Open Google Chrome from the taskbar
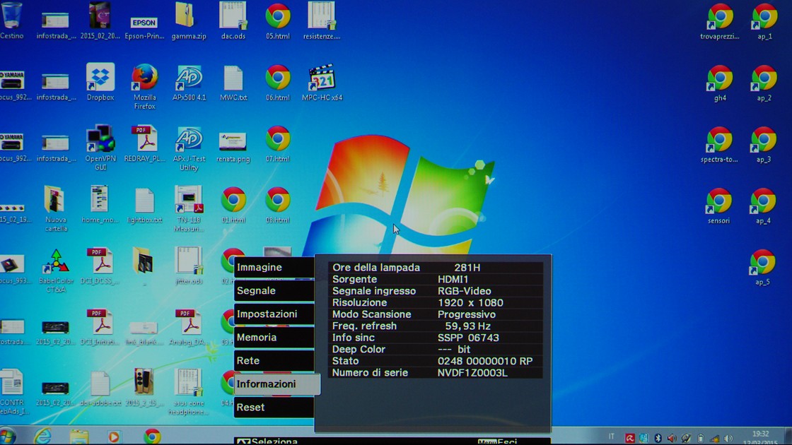Viewport: 792px width, 445px height. pyautogui.click(x=152, y=437)
